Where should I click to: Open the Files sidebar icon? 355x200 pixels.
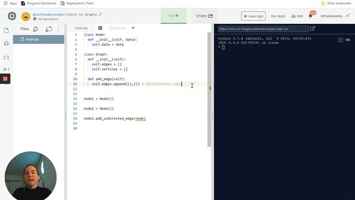point(6,31)
